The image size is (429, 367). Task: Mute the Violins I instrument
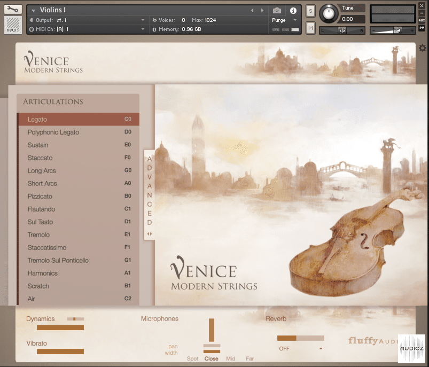310,27
